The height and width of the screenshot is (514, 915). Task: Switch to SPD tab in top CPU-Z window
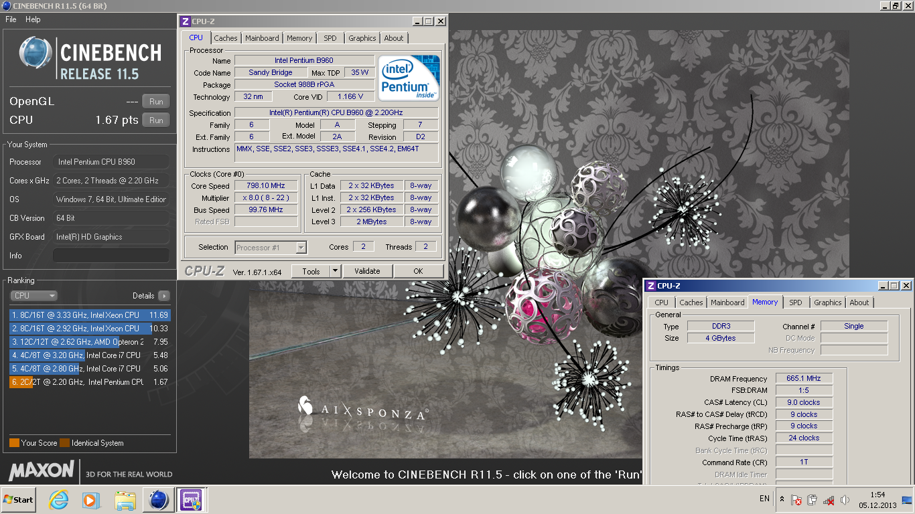coord(330,38)
